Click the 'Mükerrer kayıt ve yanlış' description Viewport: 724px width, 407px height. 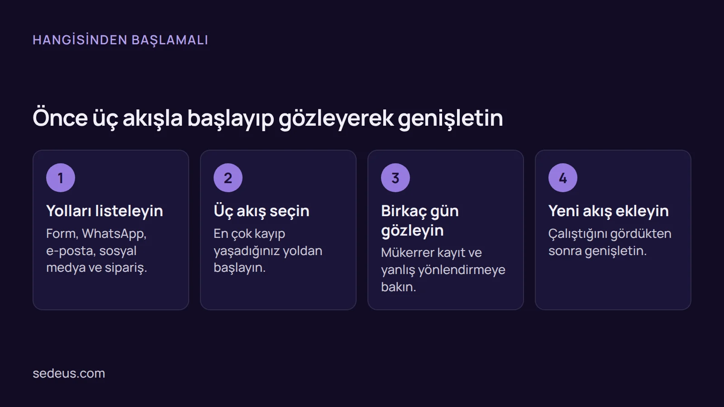(x=443, y=270)
